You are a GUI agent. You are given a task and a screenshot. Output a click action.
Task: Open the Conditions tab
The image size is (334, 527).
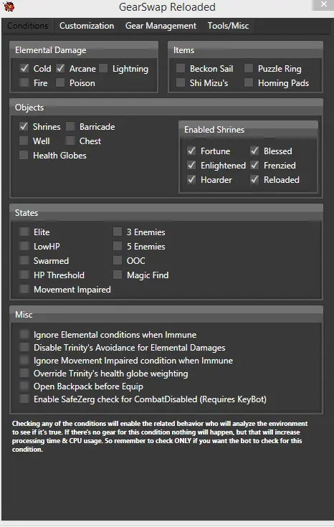pyautogui.click(x=27, y=26)
